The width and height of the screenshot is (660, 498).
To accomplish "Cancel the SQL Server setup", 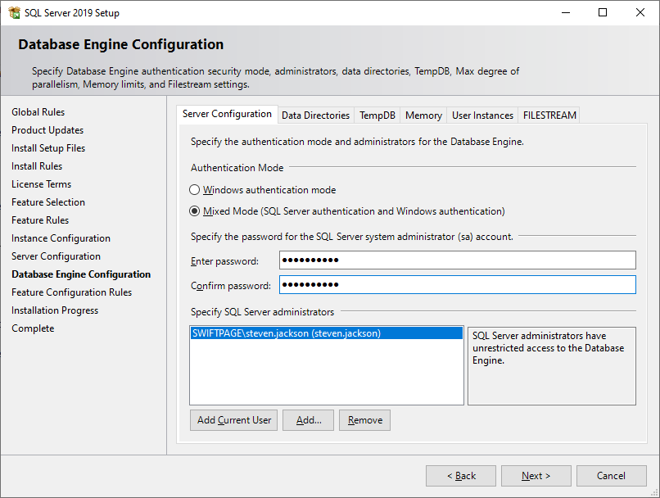I will click(x=611, y=476).
